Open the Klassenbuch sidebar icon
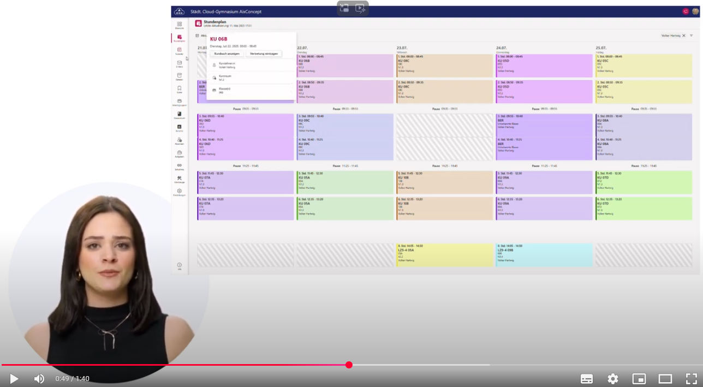 point(179,115)
